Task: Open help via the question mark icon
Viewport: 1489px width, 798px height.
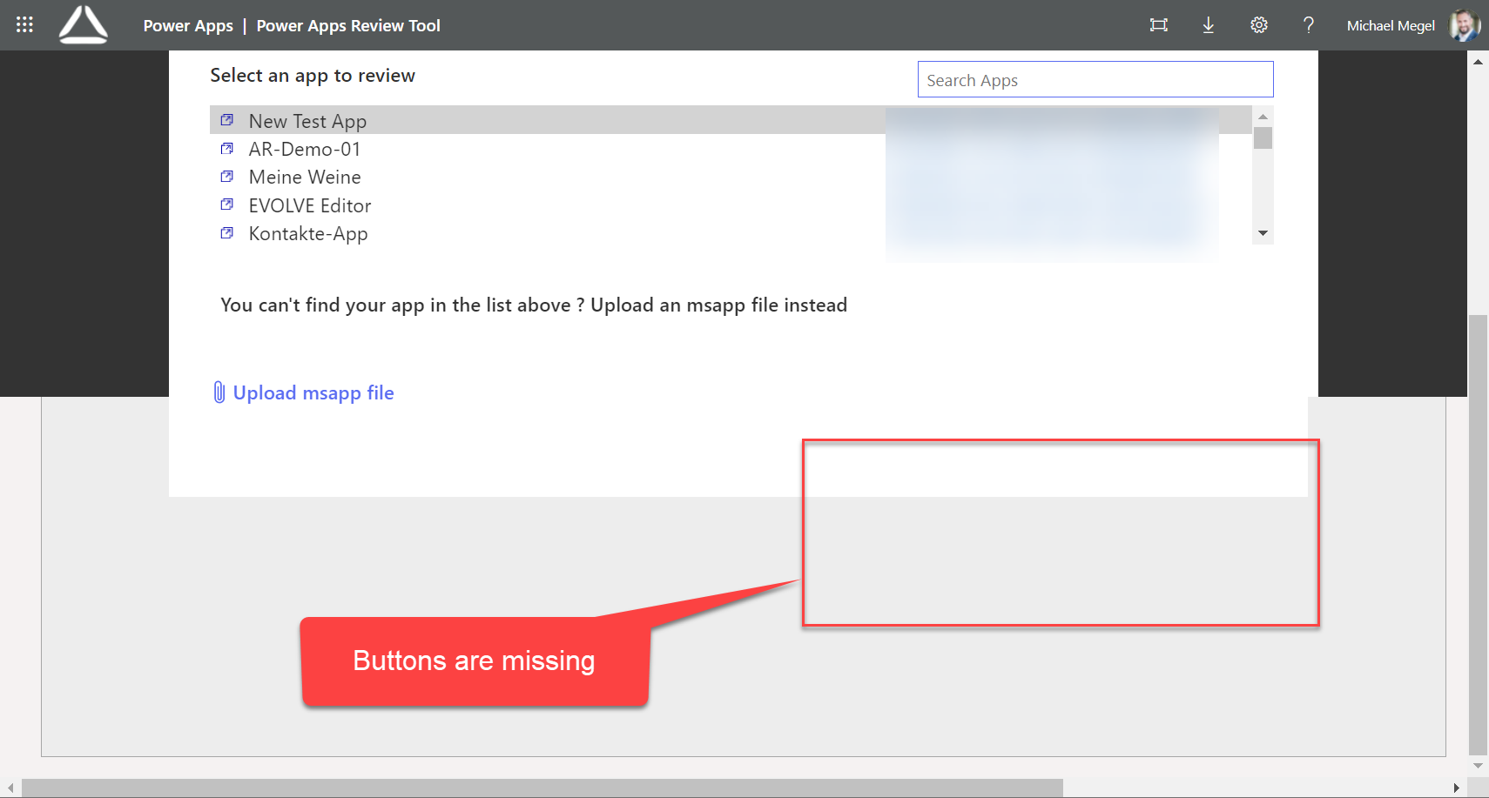Action: (x=1309, y=25)
